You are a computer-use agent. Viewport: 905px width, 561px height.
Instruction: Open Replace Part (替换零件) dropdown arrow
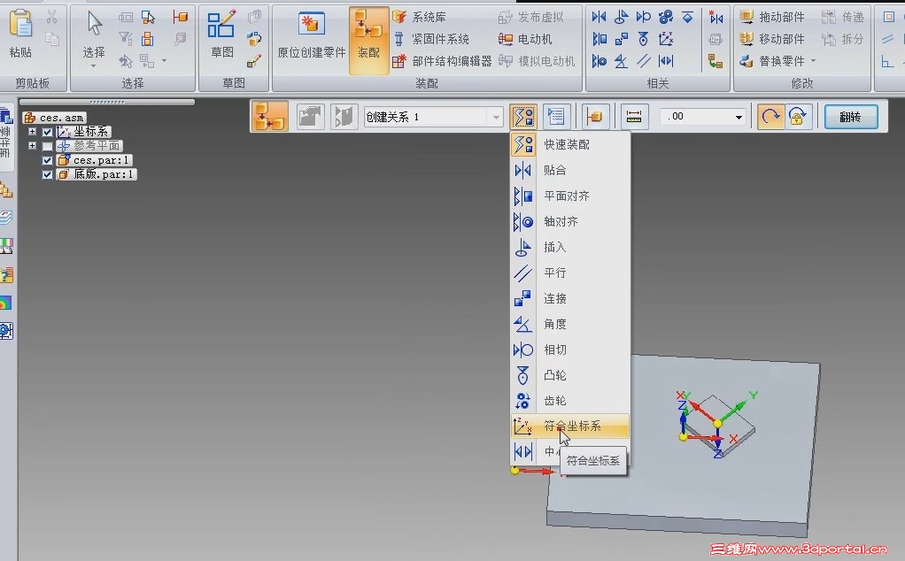point(814,60)
